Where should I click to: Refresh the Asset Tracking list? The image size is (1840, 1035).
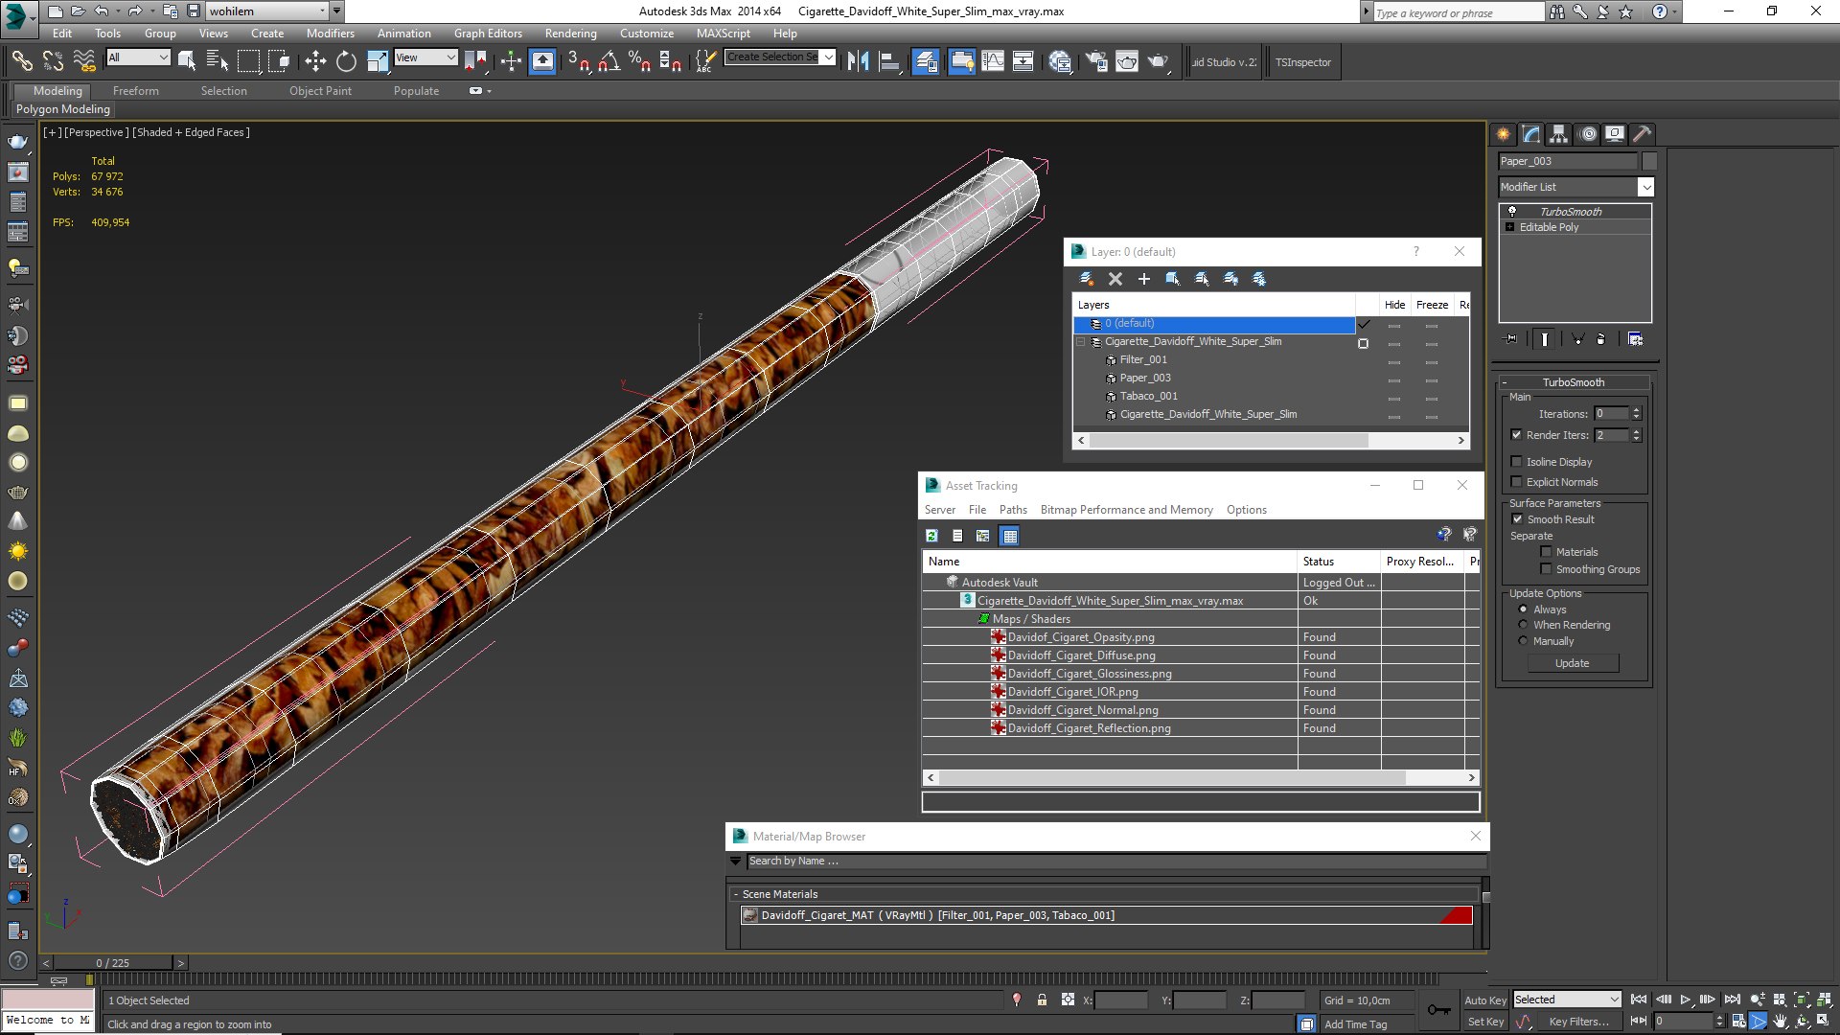pos(931,536)
